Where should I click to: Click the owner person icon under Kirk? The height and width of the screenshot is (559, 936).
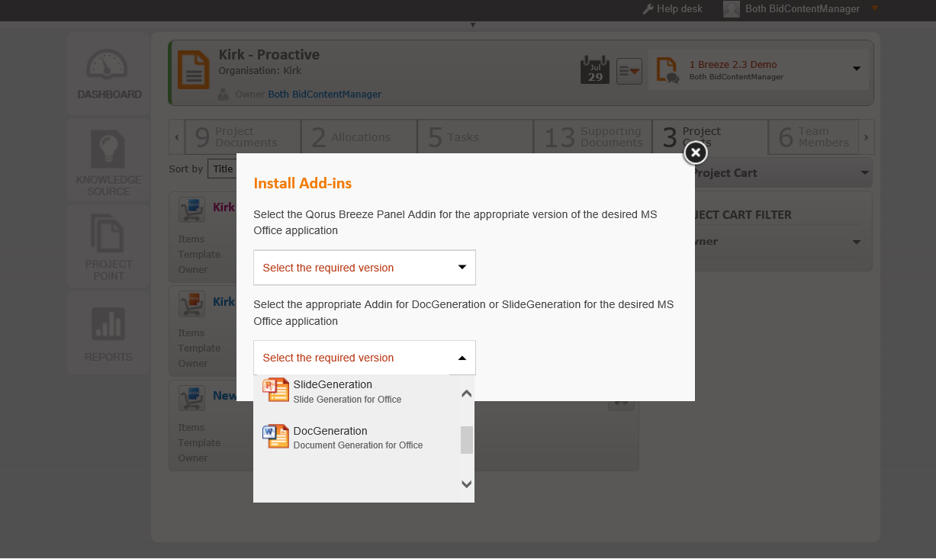(x=224, y=95)
